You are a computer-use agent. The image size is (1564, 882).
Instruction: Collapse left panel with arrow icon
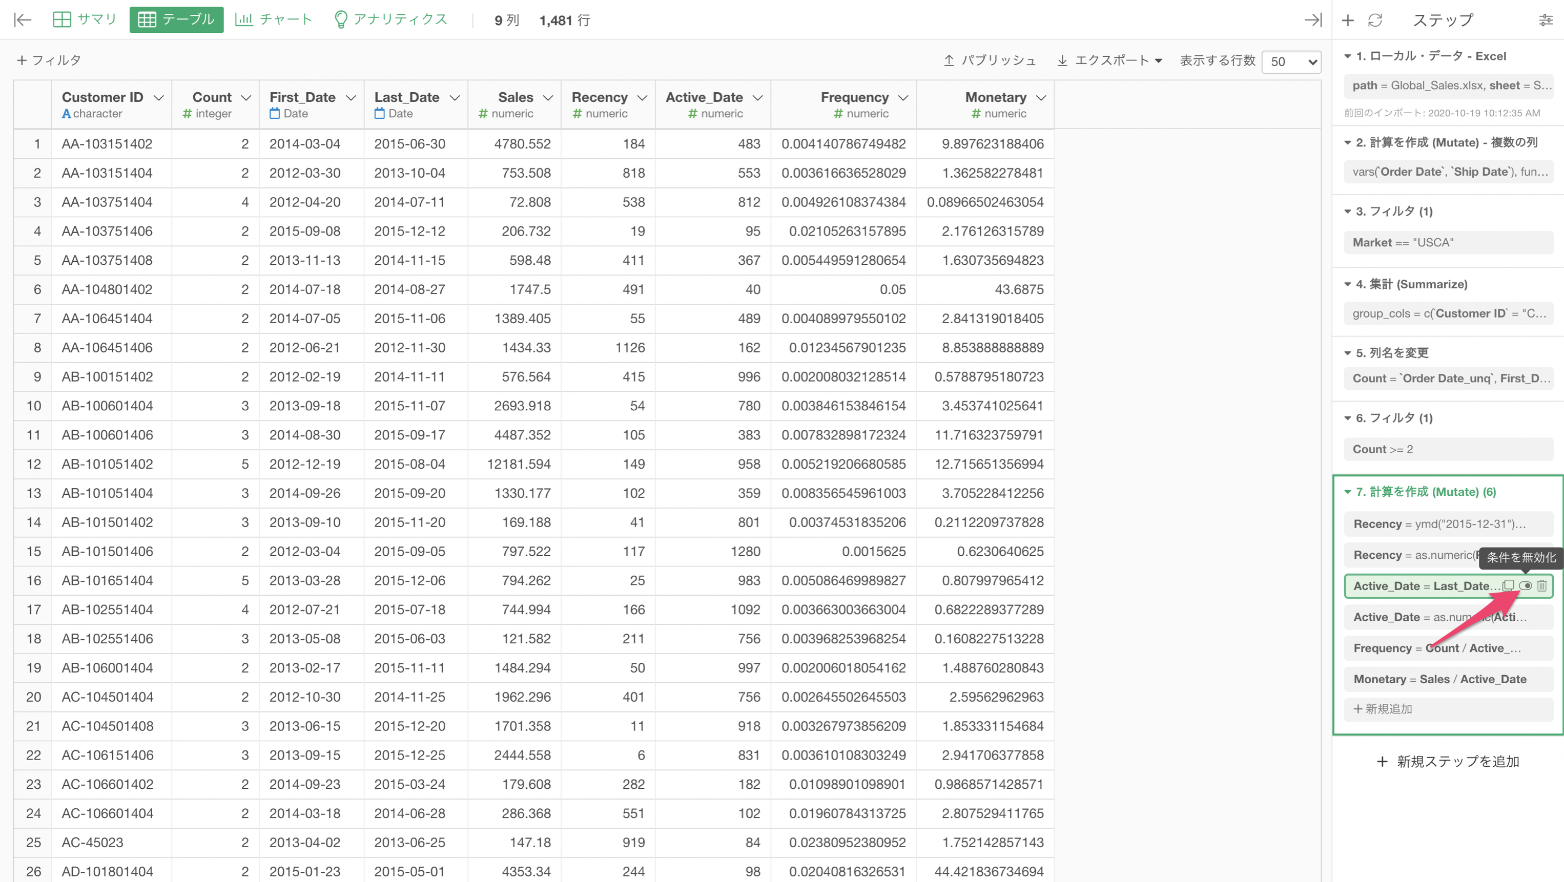pyautogui.click(x=23, y=20)
